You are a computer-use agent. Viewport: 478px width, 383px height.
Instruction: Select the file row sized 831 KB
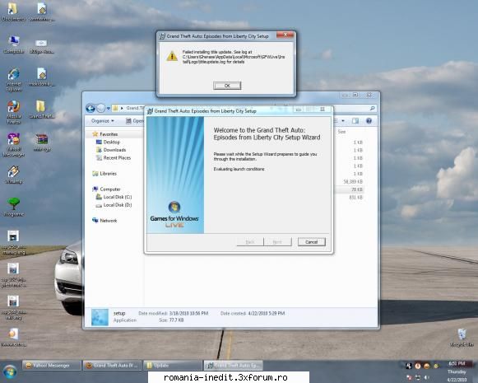349,198
